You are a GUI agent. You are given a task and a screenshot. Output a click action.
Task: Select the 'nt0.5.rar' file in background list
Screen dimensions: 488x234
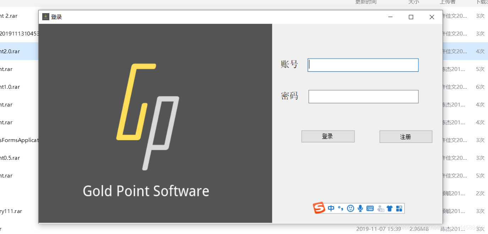tap(10, 158)
